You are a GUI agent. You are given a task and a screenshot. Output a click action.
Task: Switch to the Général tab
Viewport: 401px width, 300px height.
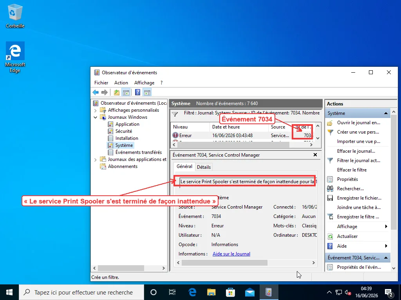184,166
